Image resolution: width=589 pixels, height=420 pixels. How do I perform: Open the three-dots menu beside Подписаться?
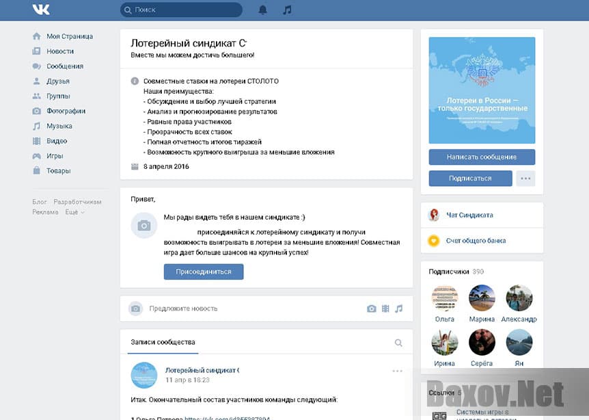[x=525, y=179]
